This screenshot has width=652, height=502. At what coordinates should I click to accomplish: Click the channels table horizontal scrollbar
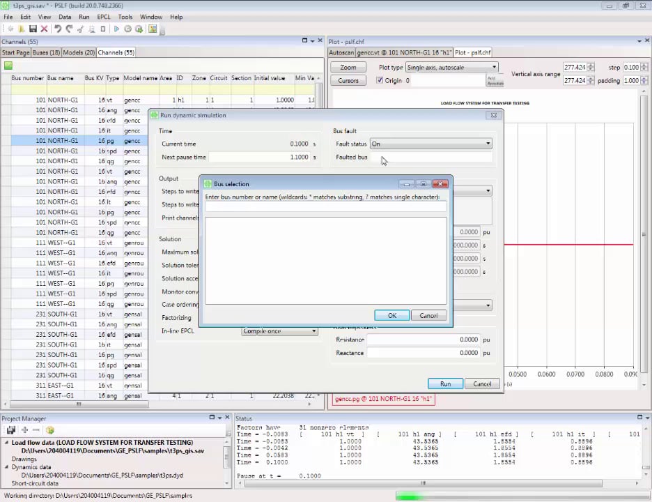79,404
